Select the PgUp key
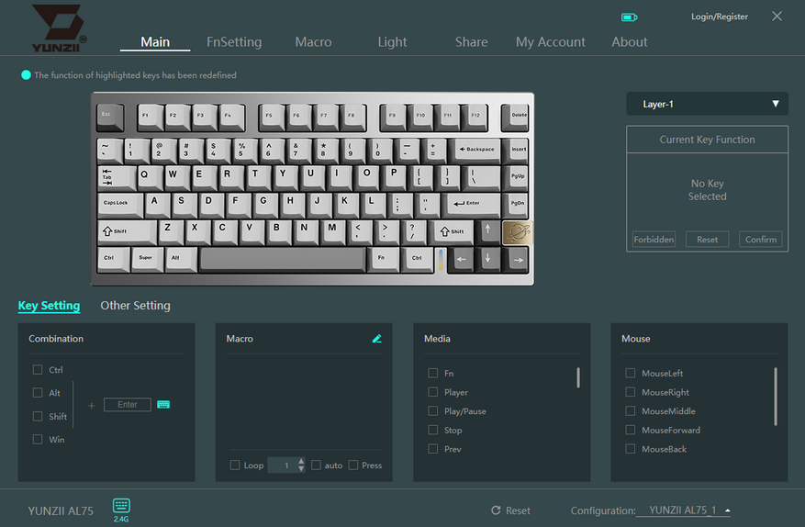The image size is (805, 527). [x=516, y=177]
